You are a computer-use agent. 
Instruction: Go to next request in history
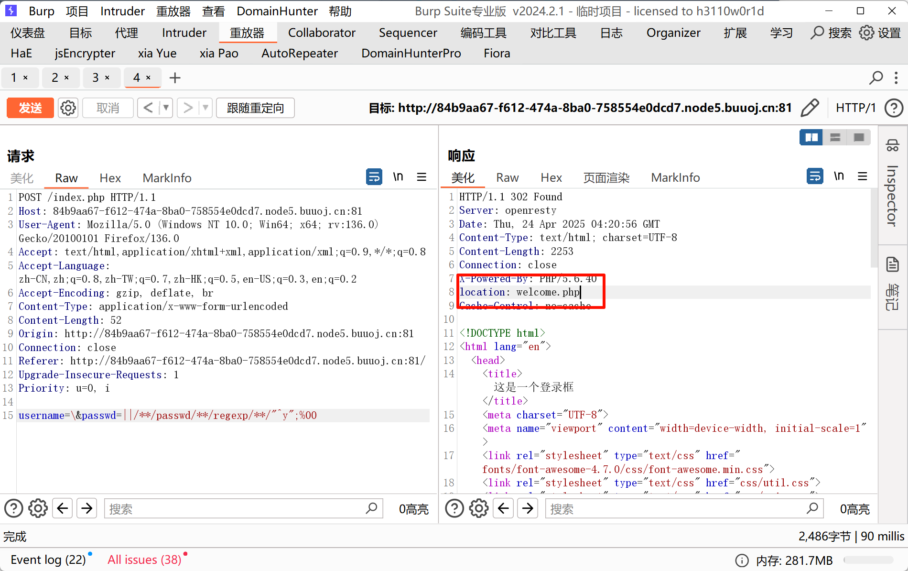point(188,108)
